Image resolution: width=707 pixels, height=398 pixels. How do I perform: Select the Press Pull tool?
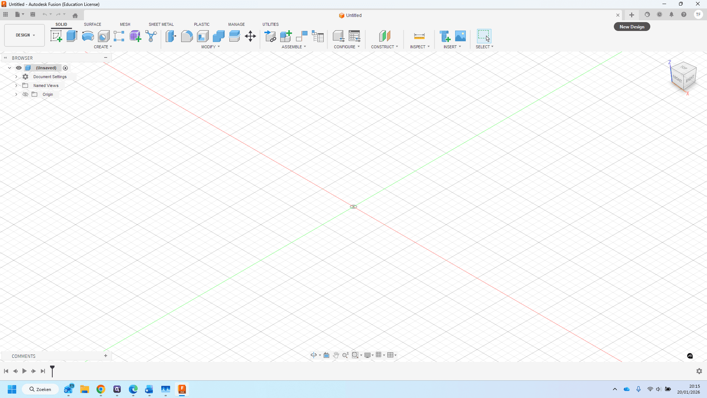pos(171,36)
